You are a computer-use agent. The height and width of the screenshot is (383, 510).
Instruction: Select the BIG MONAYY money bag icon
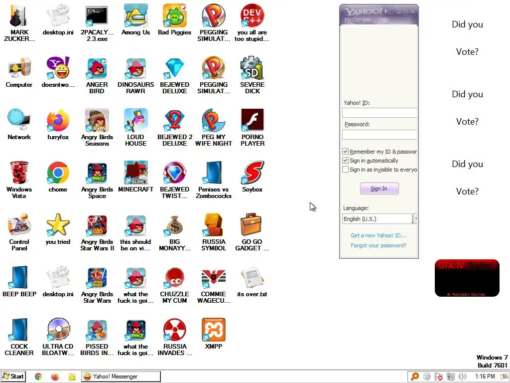tap(175, 232)
